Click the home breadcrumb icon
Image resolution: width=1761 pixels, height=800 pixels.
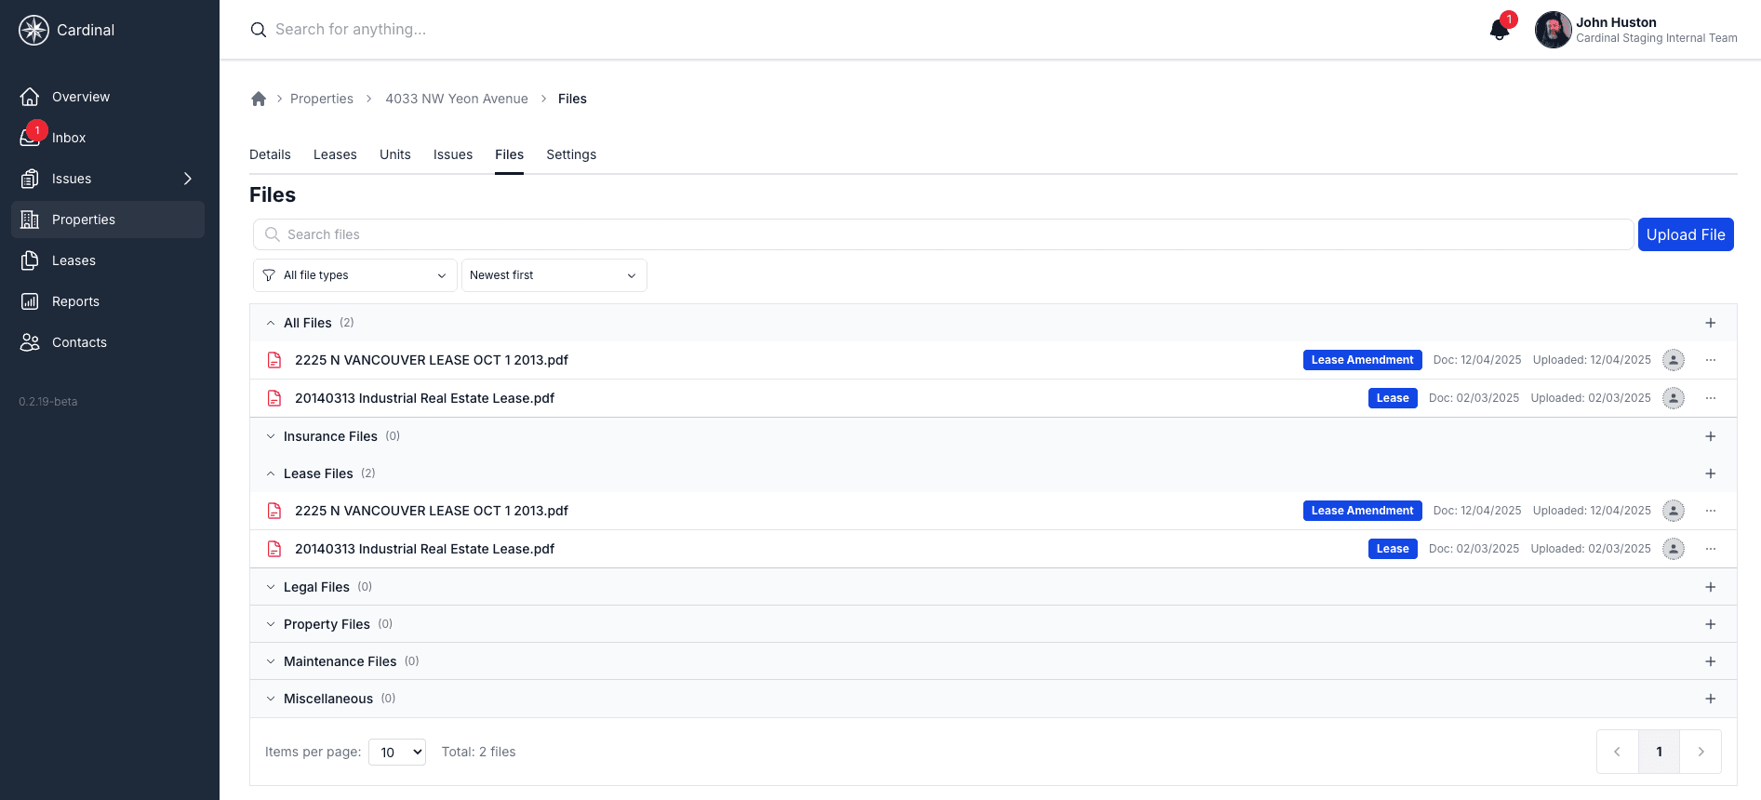point(259,99)
